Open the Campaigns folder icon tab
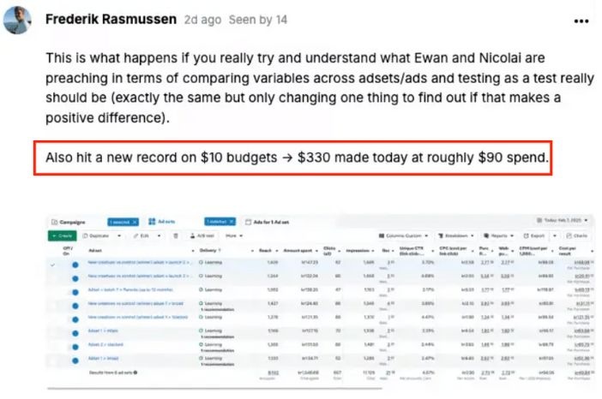 69,221
